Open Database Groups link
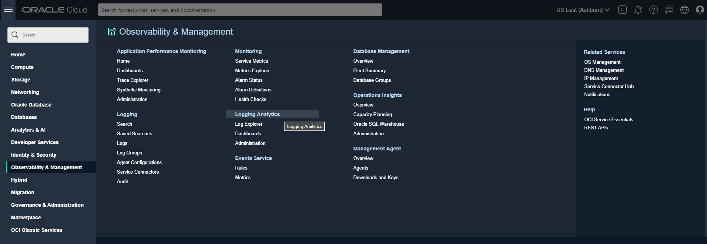This screenshot has width=707, height=244. click(372, 80)
